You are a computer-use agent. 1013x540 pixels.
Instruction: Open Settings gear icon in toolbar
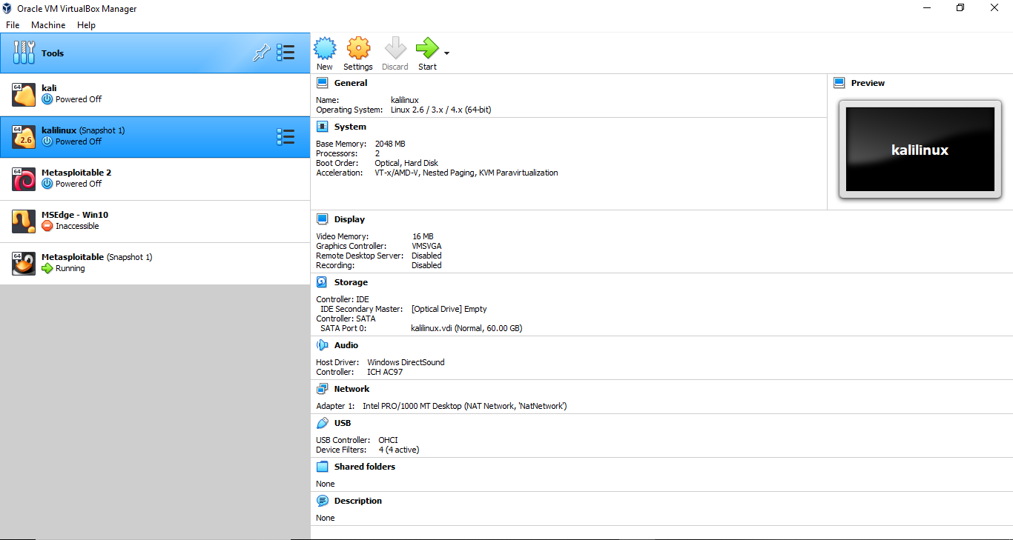click(358, 49)
